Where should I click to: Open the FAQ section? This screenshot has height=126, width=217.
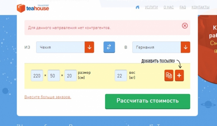coord(183,7)
